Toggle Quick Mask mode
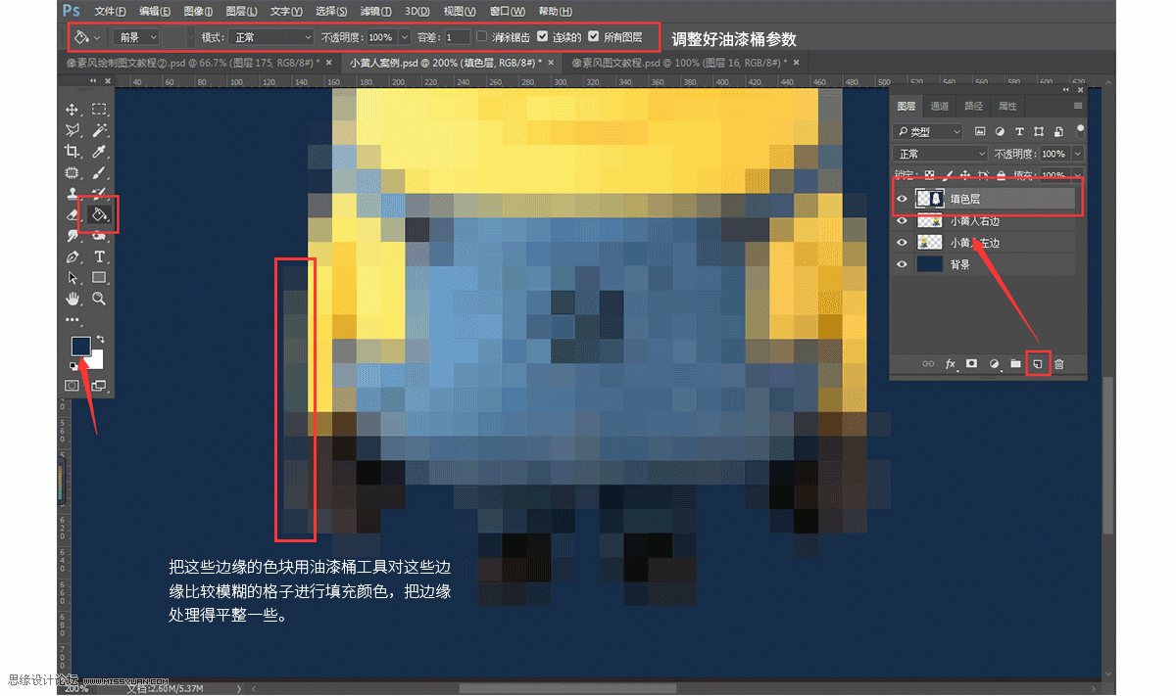The height and width of the screenshot is (696, 1176). tap(73, 386)
